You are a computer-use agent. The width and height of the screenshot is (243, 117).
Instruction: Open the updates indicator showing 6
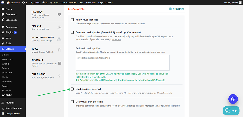click(x=25, y=3)
